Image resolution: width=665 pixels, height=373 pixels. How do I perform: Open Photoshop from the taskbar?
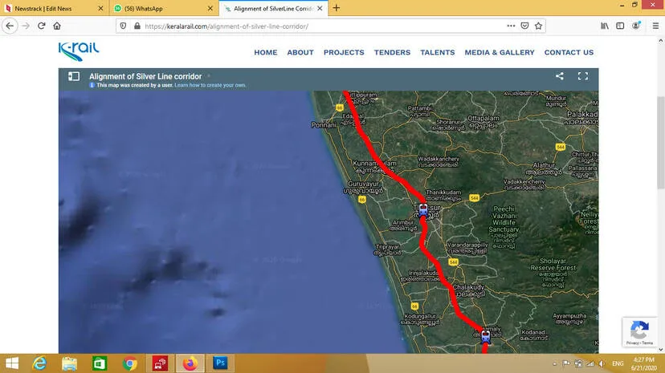[x=219, y=363]
